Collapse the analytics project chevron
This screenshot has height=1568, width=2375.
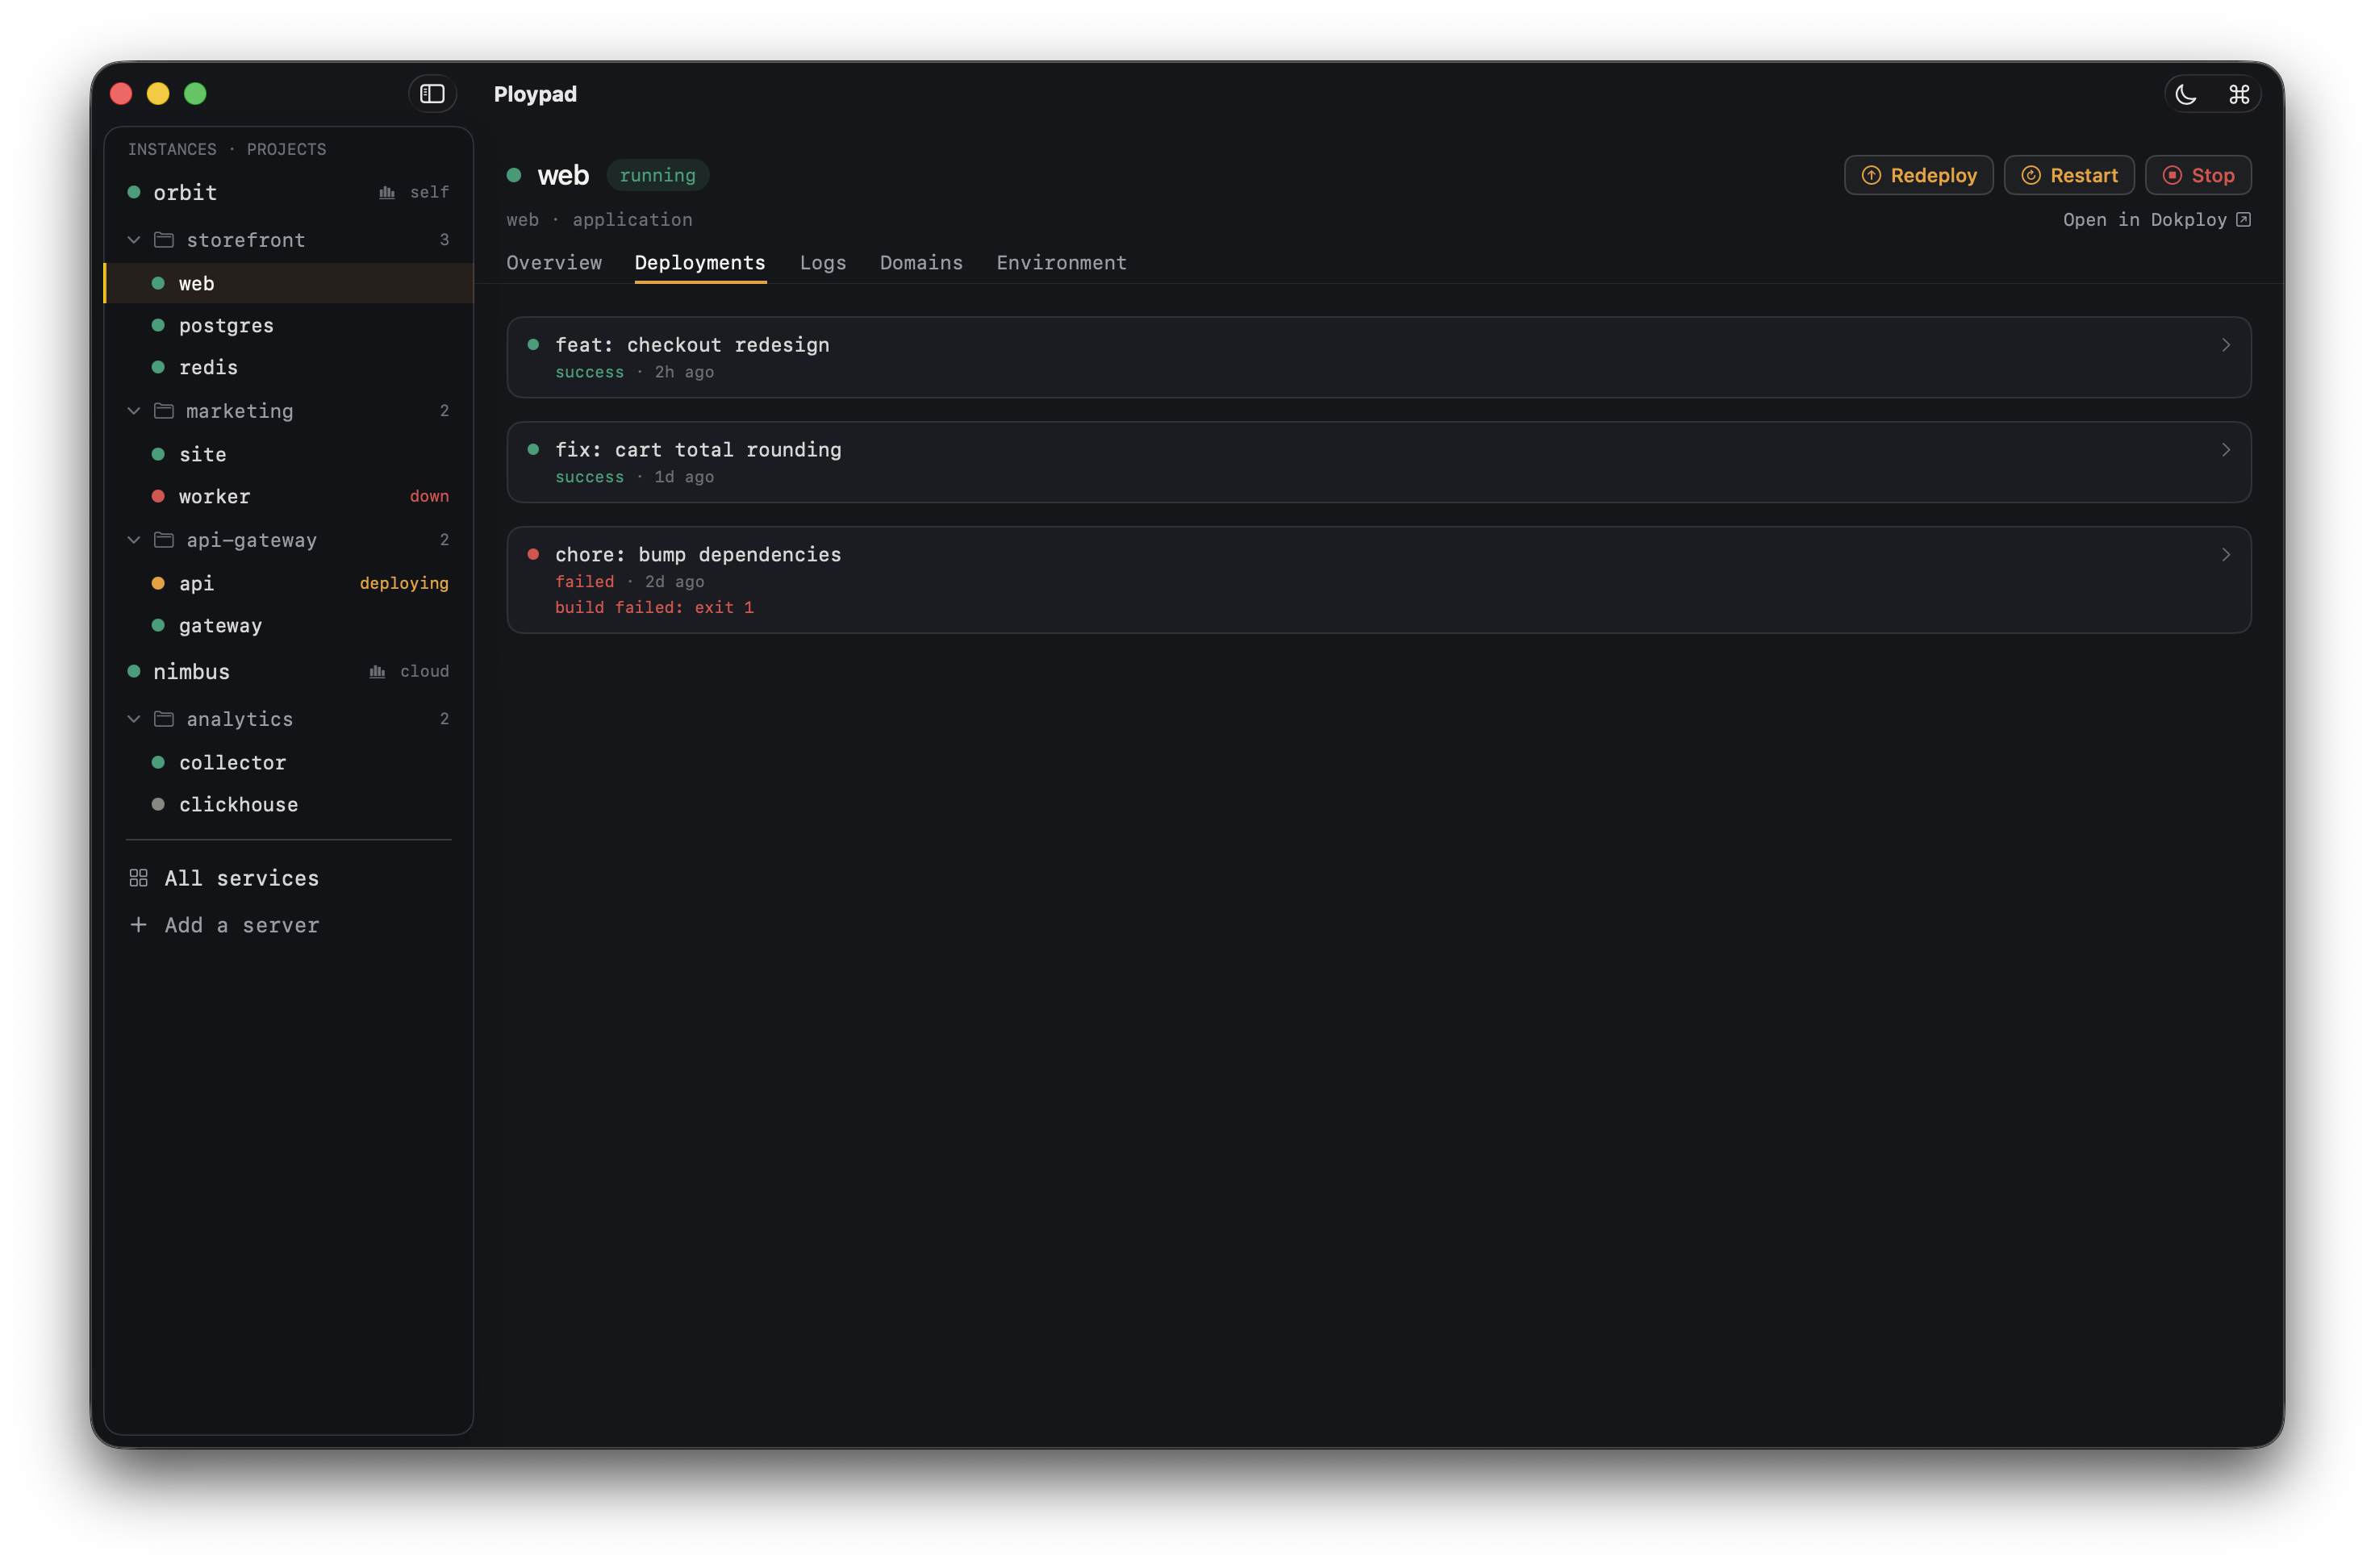pos(134,719)
